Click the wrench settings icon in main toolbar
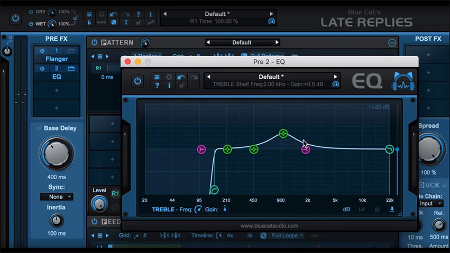The image size is (450, 253). click(x=150, y=22)
